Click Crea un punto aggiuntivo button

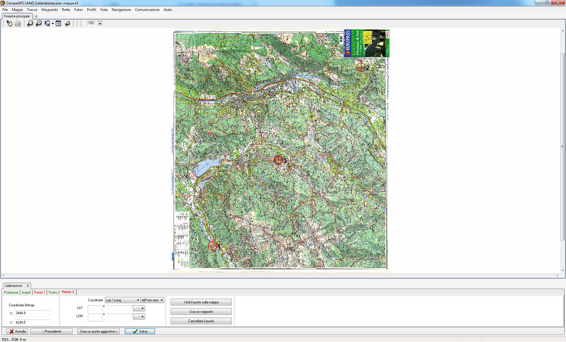pyautogui.click(x=98, y=331)
